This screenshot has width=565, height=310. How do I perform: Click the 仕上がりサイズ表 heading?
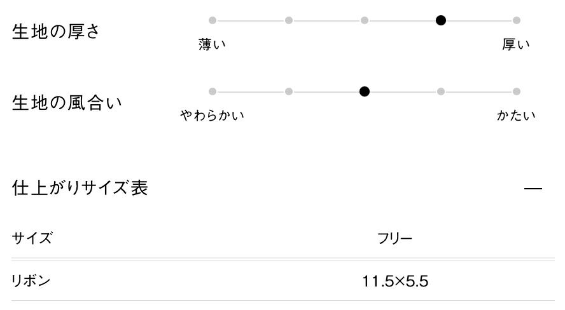(80, 188)
